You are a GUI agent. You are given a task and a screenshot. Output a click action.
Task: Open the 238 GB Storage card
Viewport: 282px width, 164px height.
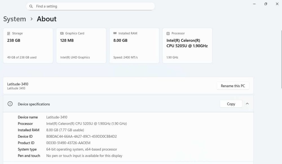(x=28, y=45)
